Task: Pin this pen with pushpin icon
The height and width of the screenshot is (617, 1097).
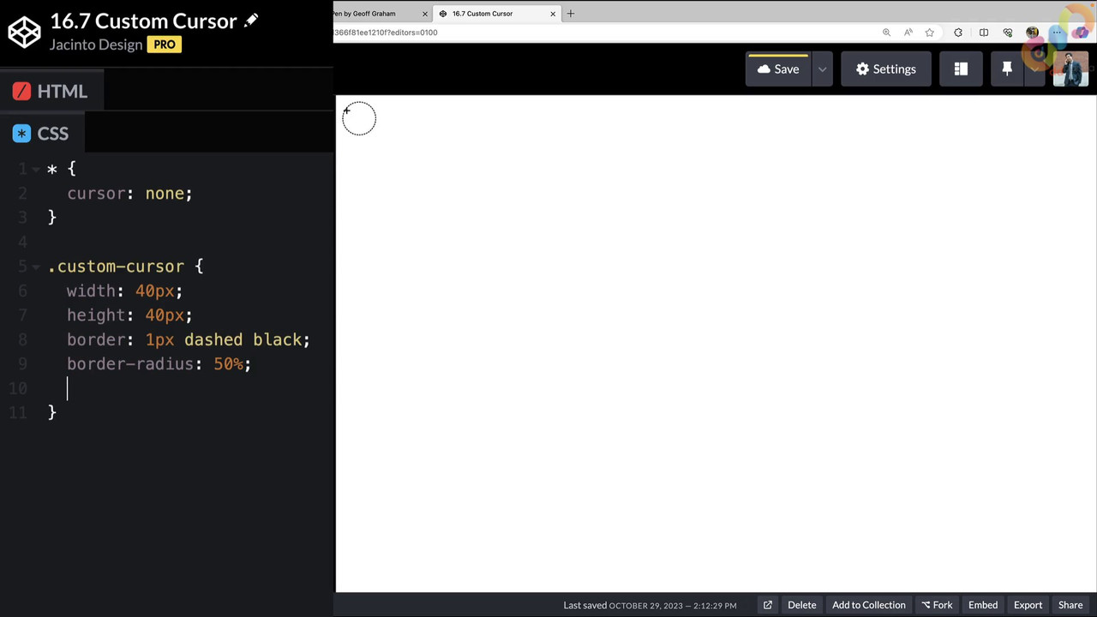Action: [1007, 69]
